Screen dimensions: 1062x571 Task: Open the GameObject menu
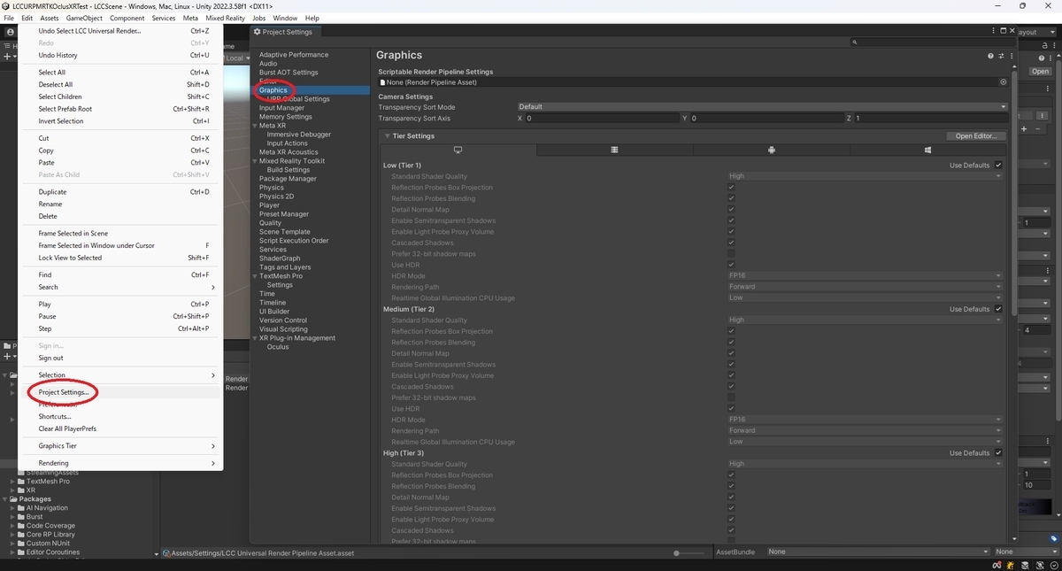point(84,18)
